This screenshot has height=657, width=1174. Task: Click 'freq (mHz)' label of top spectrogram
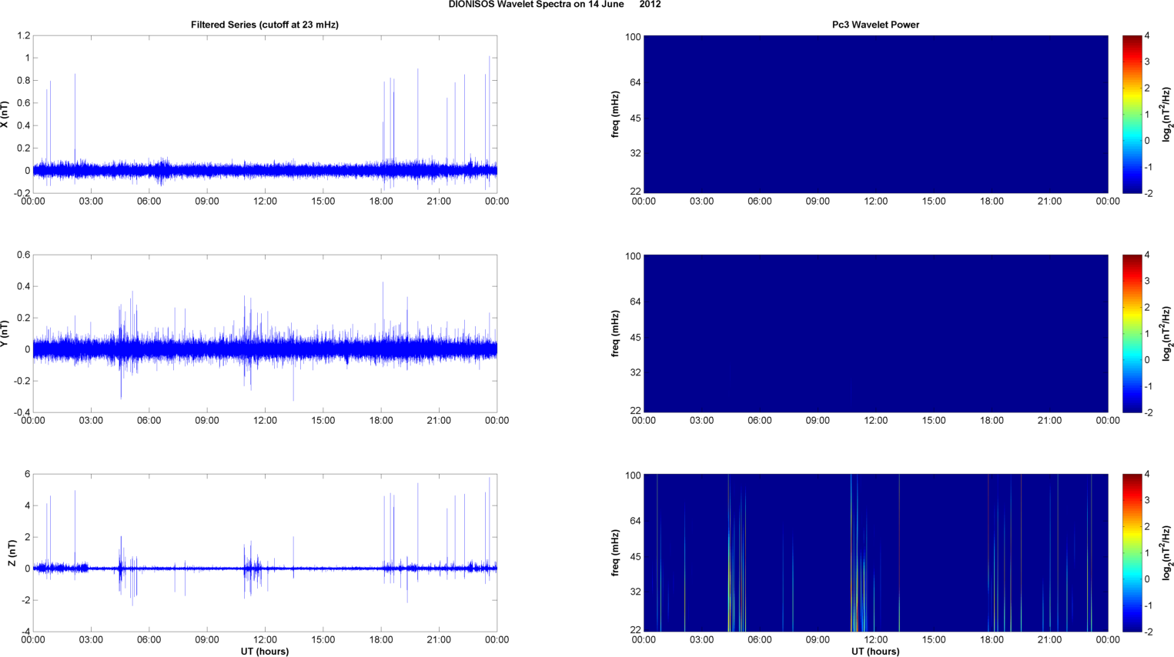[616, 114]
